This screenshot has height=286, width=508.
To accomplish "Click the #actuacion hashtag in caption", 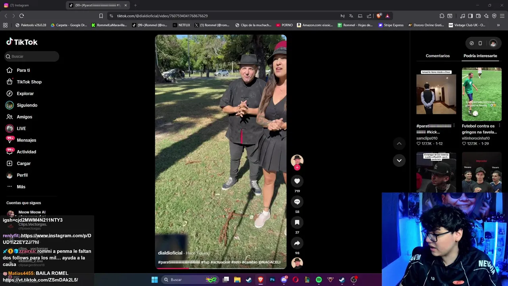I will pyautogui.click(x=220, y=262).
